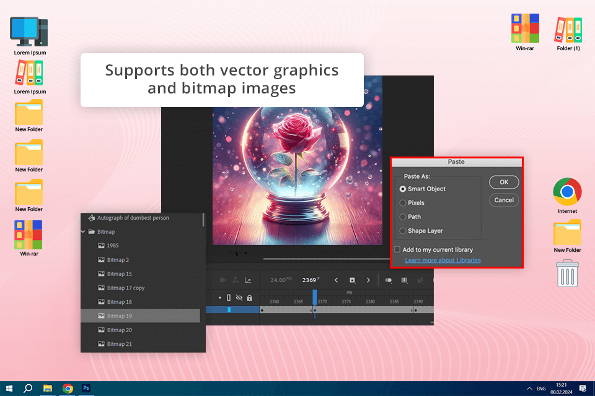This screenshot has width=595, height=396.
Task: Toggle show all layers as outlines
Action: click(229, 298)
